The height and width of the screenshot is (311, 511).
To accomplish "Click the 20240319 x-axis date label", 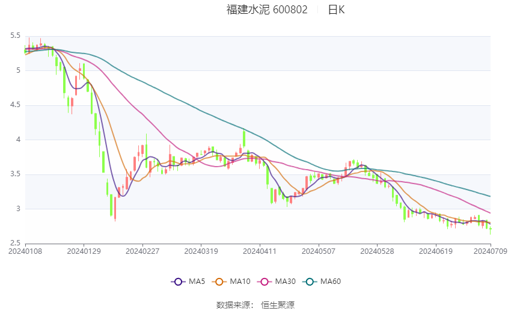I will coord(201,251).
